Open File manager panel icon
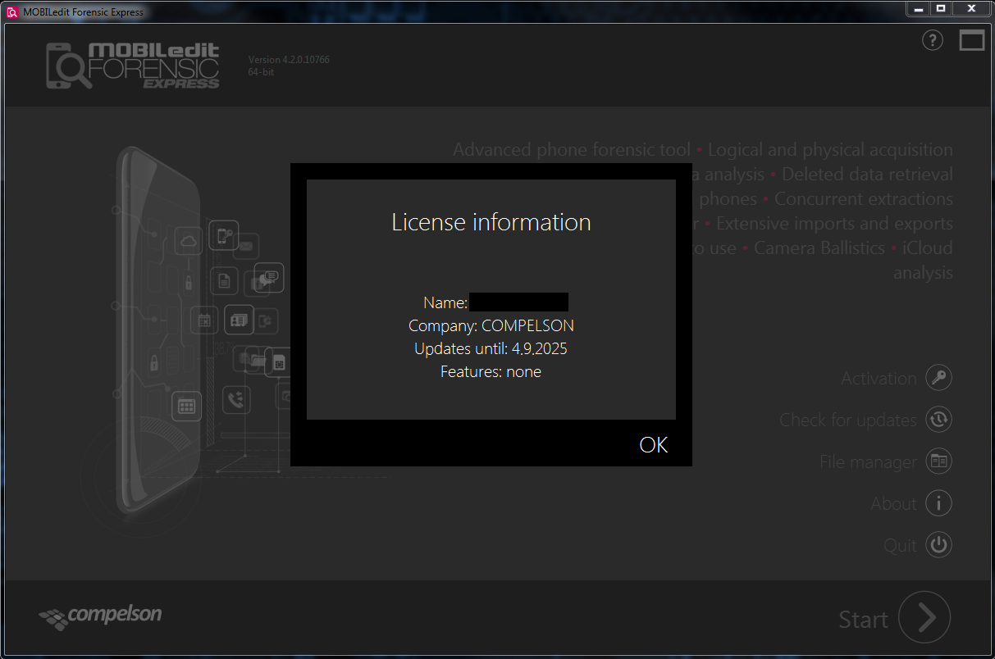 coord(939,461)
